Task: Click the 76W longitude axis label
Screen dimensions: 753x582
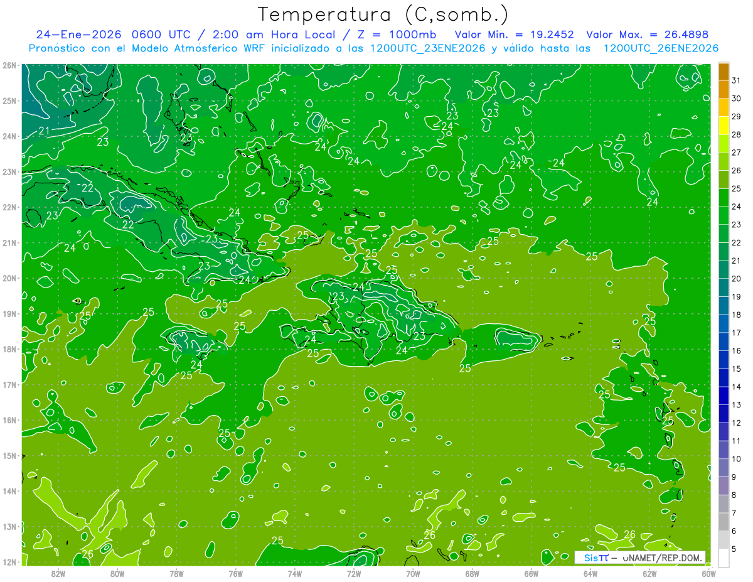Action: pyautogui.click(x=236, y=573)
